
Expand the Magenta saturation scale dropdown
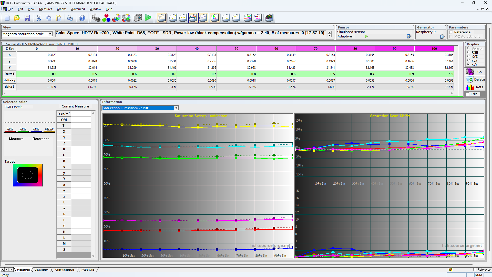point(50,34)
